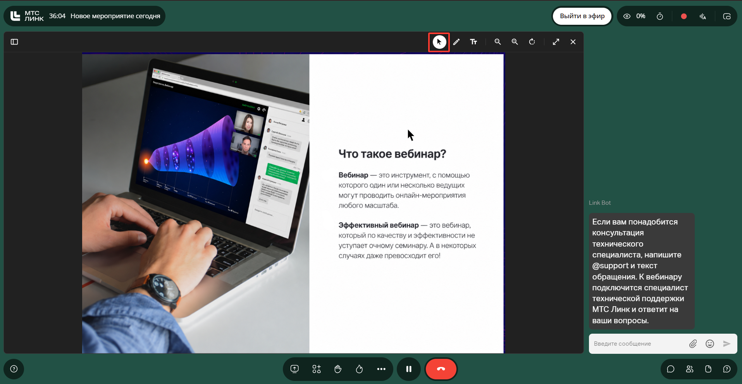Open the add apps widgets menu
The height and width of the screenshot is (384, 742).
(317, 369)
